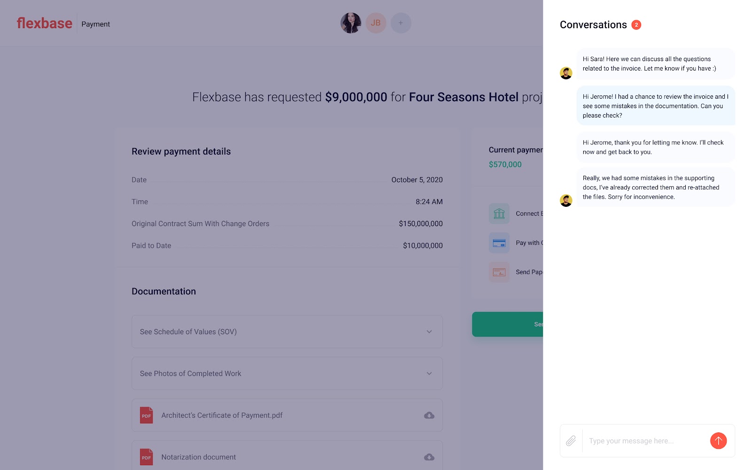752x470 pixels.
Task: Click Jerome's avatar beside last message
Action: [566, 201]
